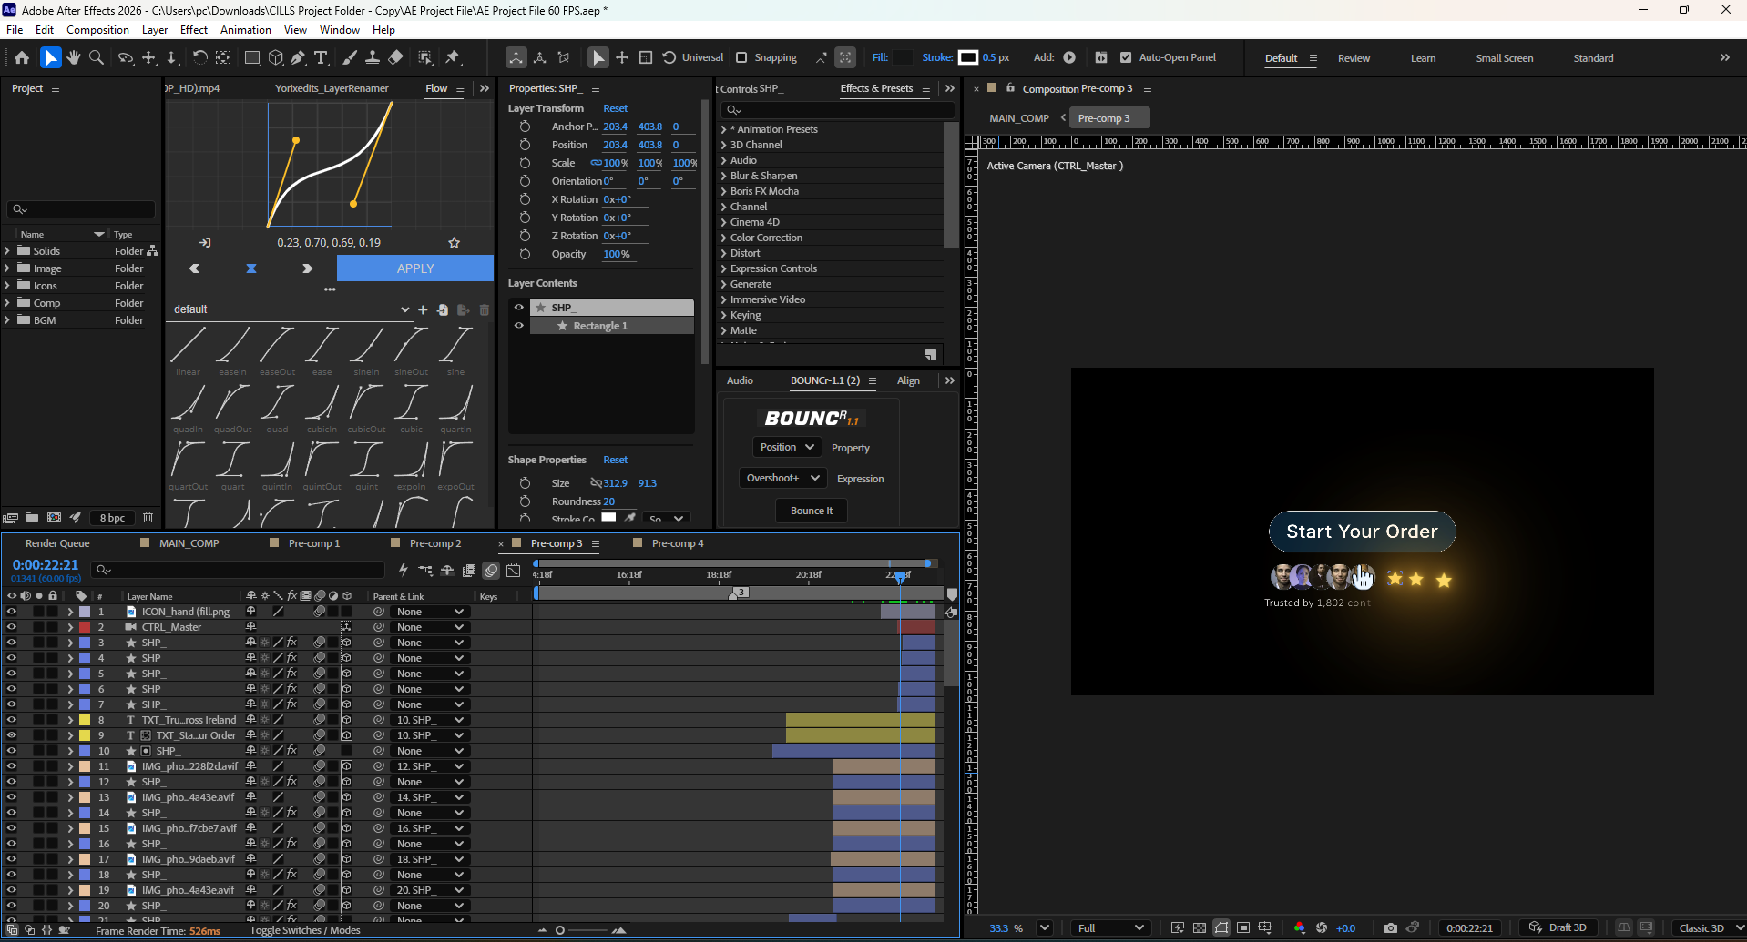Click the Flow favorite star icon

tap(455, 243)
